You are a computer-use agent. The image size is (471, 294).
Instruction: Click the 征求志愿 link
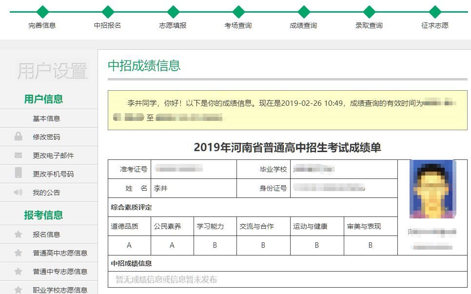pos(434,26)
